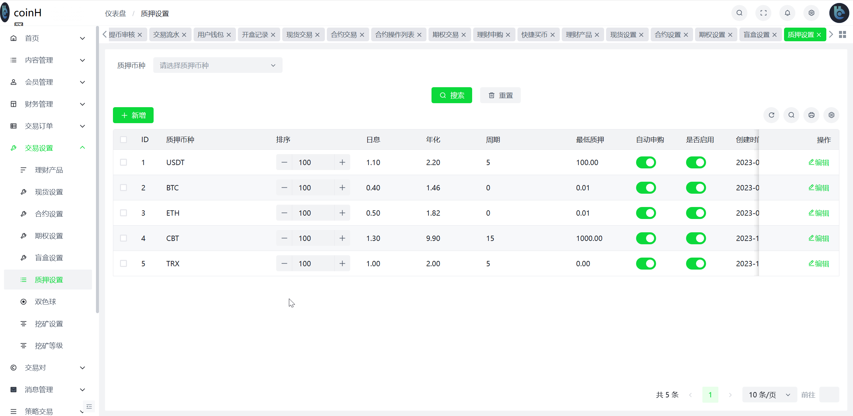Image resolution: width=853 pixels, height=416 pixels.
Task: Click the print table icon
Action: tap(811, 115)
